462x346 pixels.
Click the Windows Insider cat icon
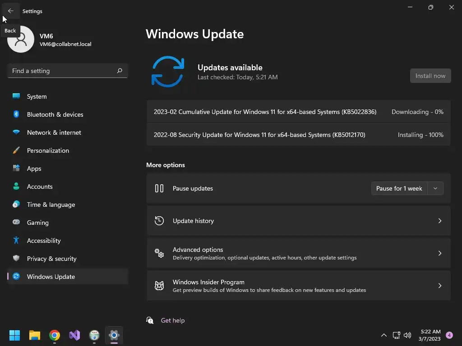159,285
